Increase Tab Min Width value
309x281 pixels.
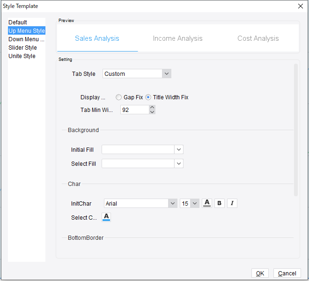click(152, 107)
